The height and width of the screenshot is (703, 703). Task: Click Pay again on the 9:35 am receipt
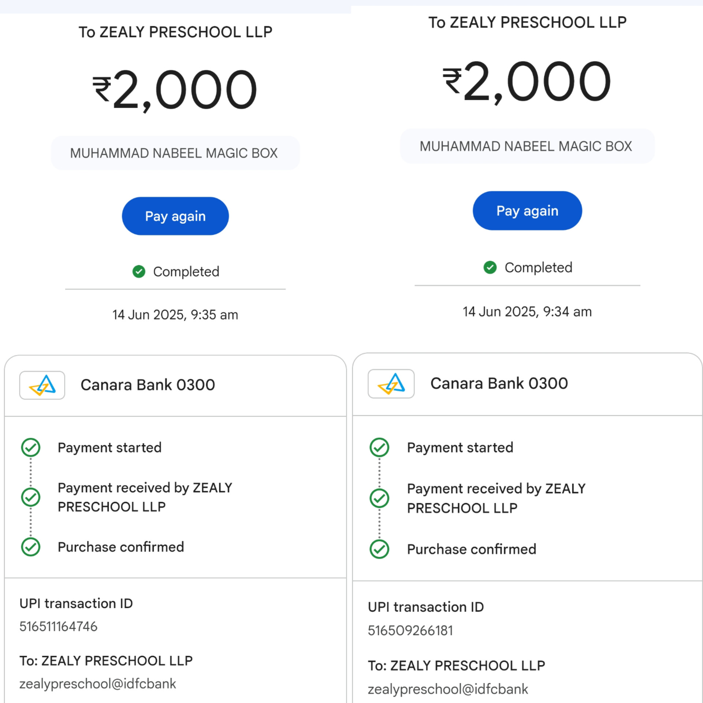(x=175, y=216)
